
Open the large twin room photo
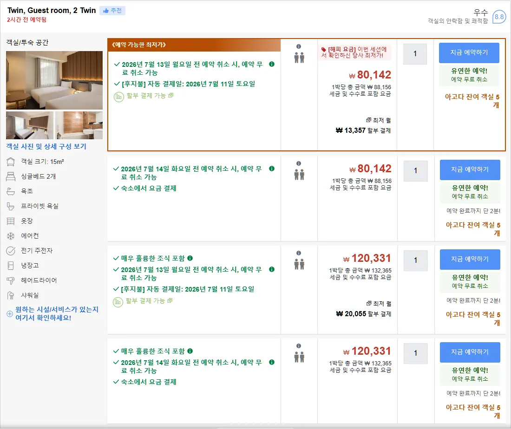click(54, 80)
